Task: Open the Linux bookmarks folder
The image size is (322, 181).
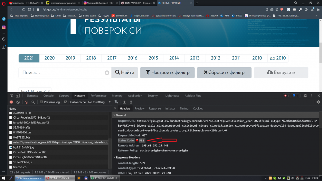Action: [x=56, y=15]
